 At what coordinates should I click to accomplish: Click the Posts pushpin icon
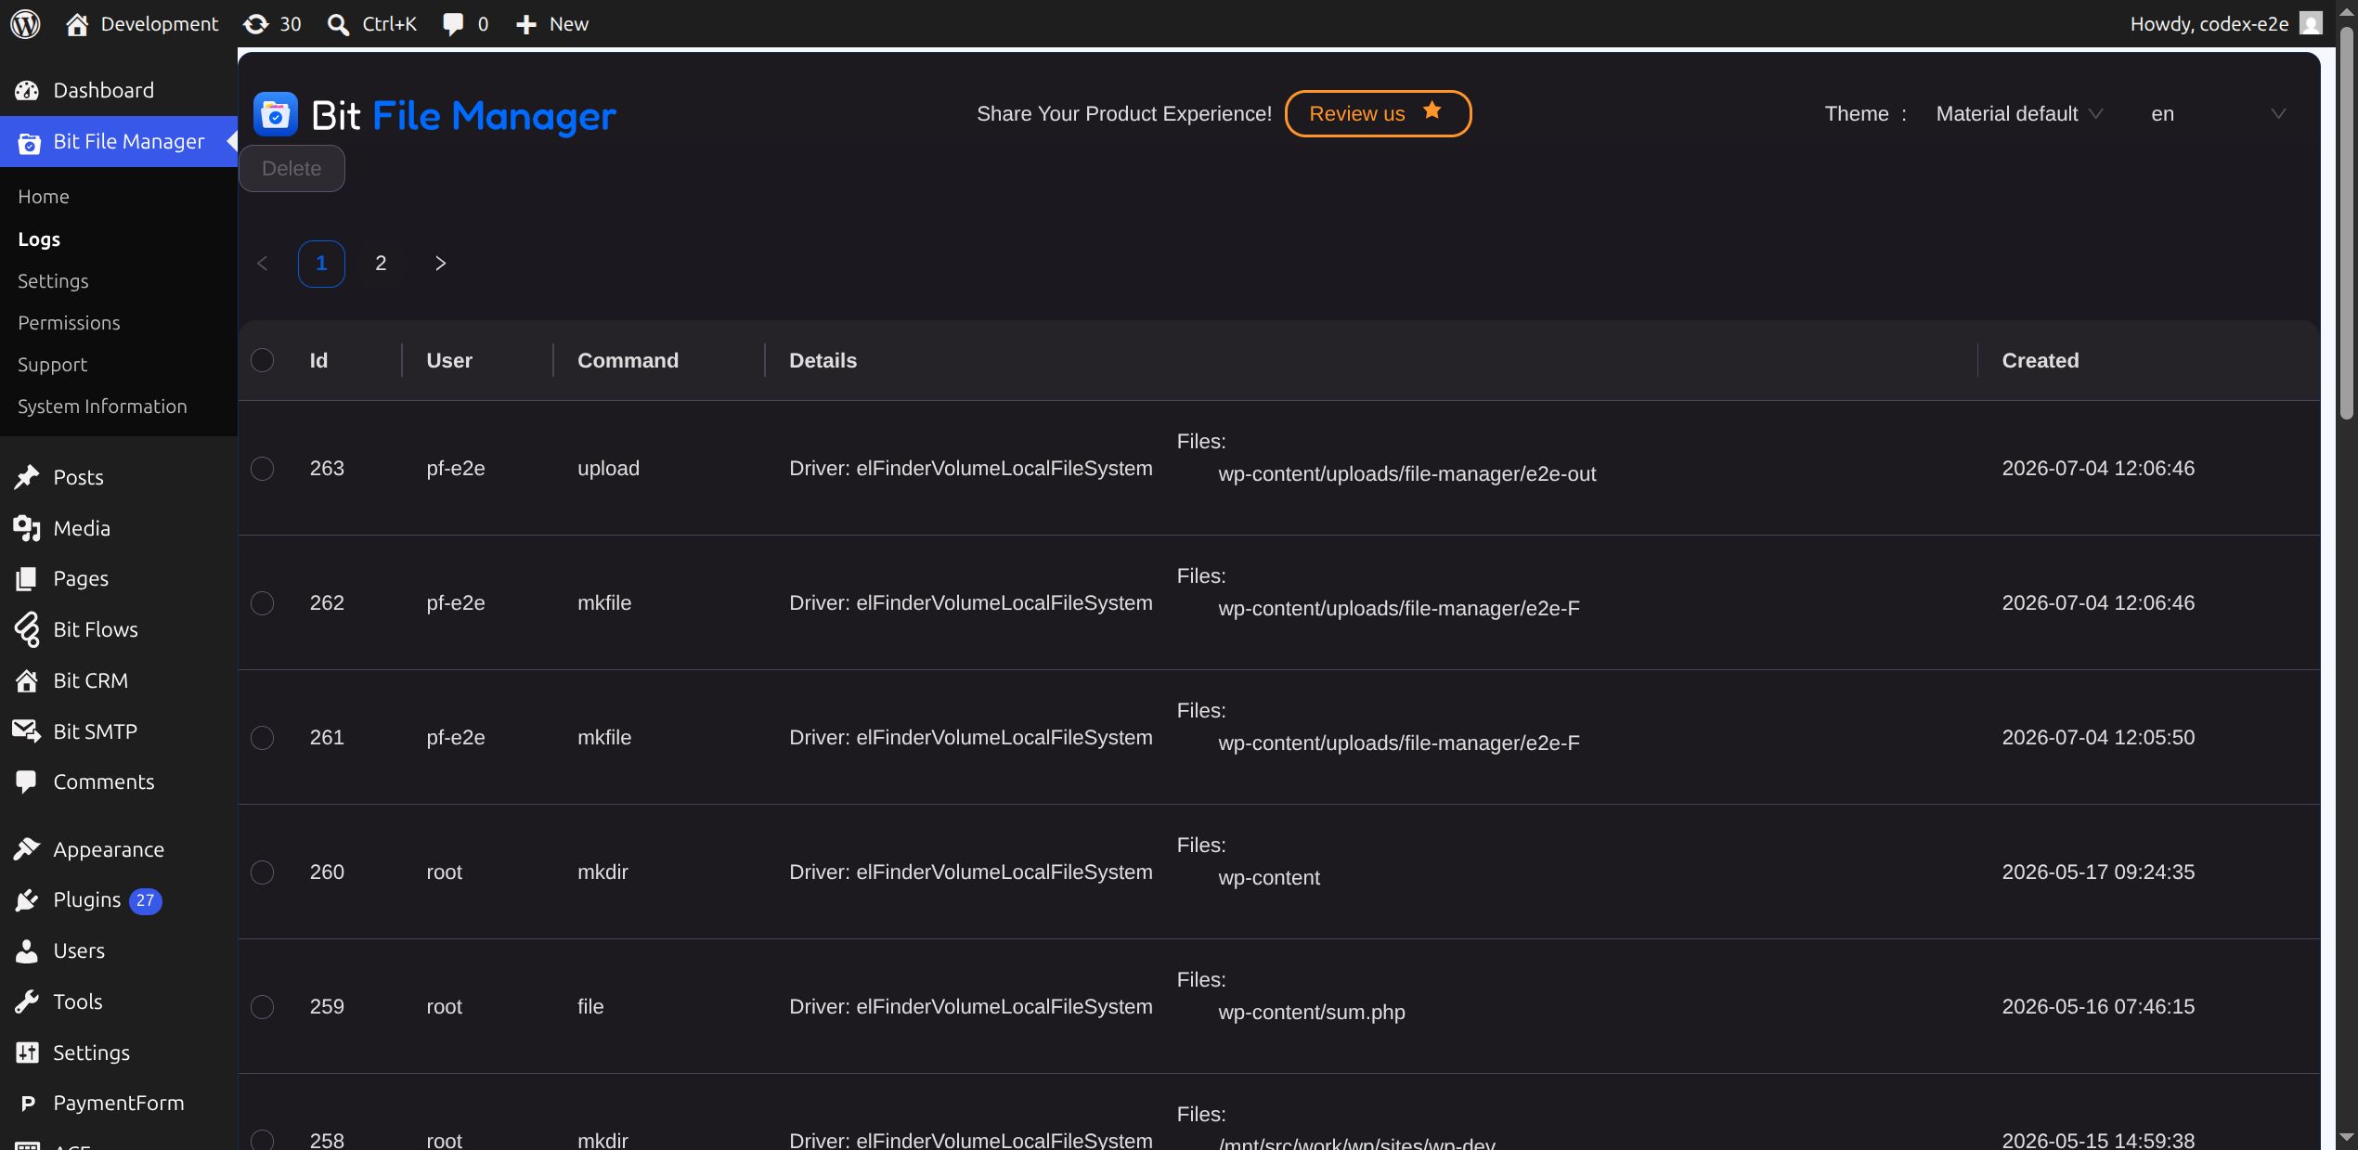pyautogui.click(x=27, y=477)
